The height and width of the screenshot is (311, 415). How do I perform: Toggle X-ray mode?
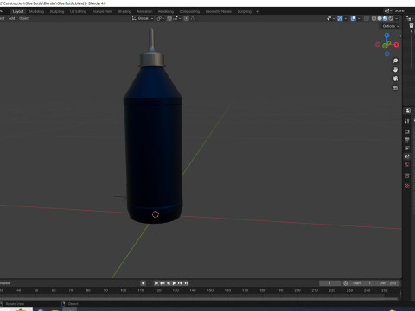coord(367,18)
